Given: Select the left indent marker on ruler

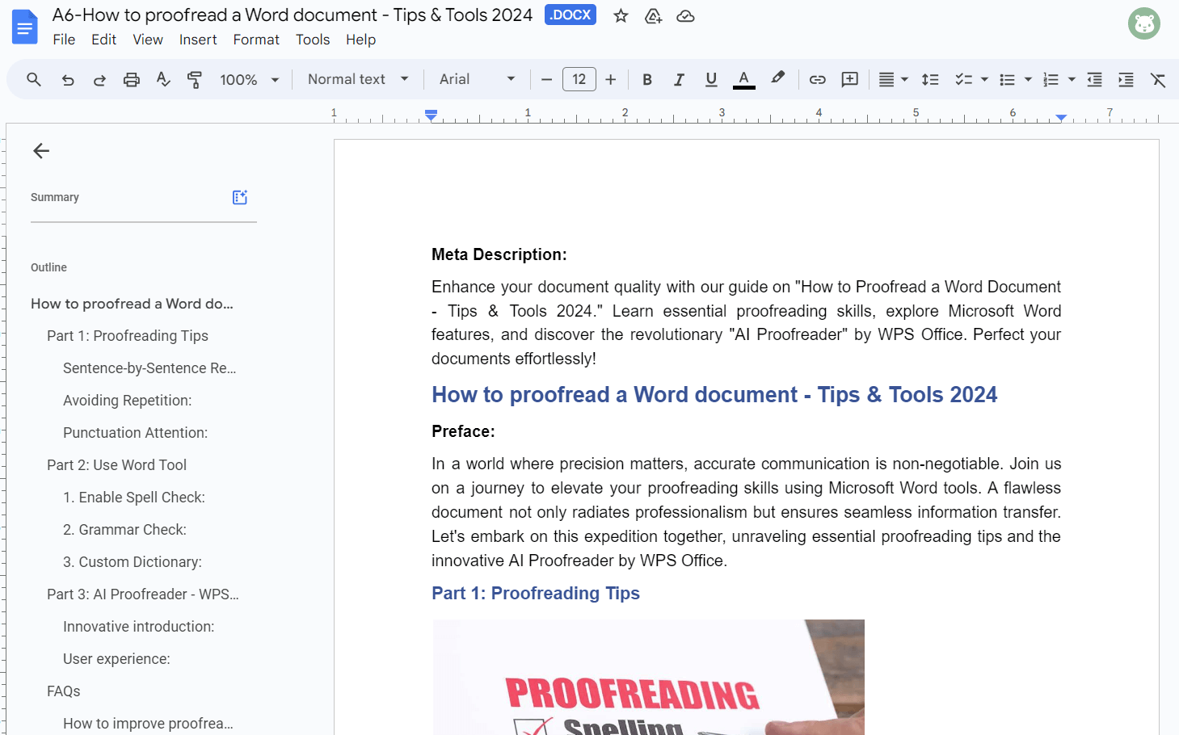Looking at the screenshot, I should (432, 116).
